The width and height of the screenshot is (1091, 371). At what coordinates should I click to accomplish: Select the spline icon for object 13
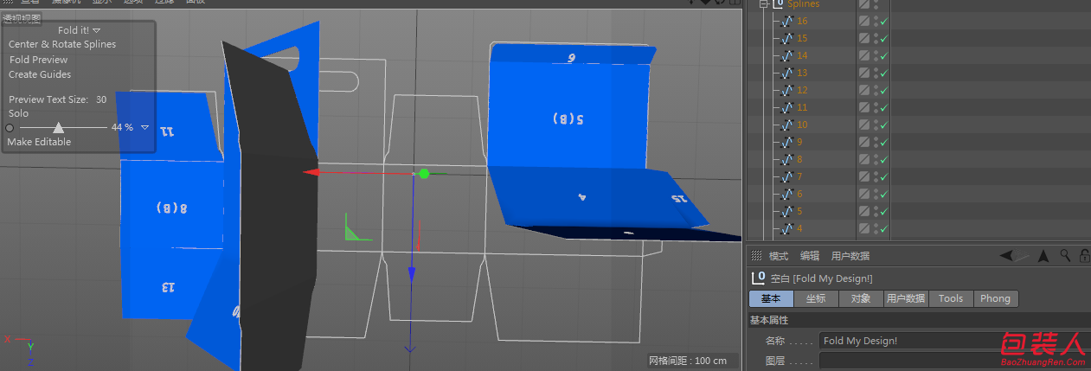(x=787, y=74)
